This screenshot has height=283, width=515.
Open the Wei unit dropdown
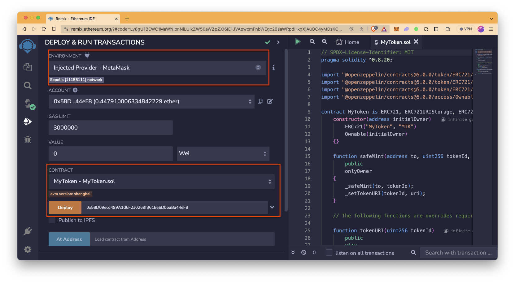(223, 153)
